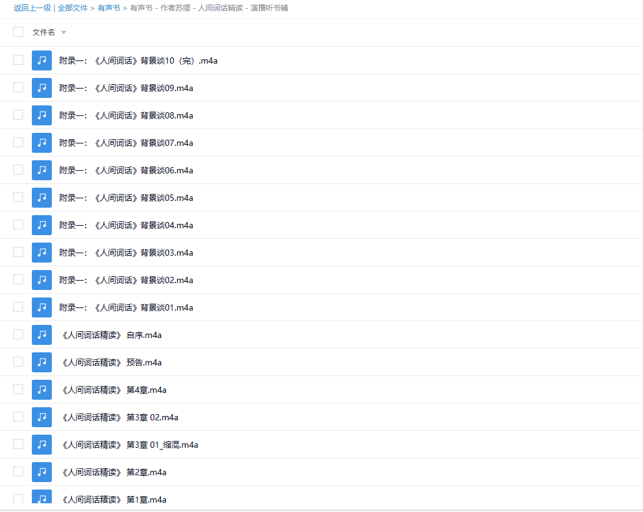This screenshot has width=643, height=512.
Task: Click the audio icon beside 预告.m4a
Action: pyautogui.click(x=42, y=362)
